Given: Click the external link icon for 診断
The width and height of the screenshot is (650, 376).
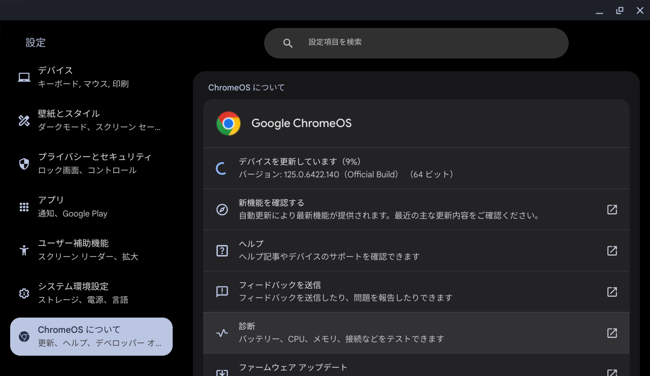Looking at the screenshot, I should pyautogui.click(x=612, y=333).
